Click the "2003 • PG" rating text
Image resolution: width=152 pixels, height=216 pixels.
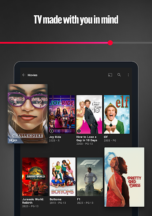[x=110, y=140]
